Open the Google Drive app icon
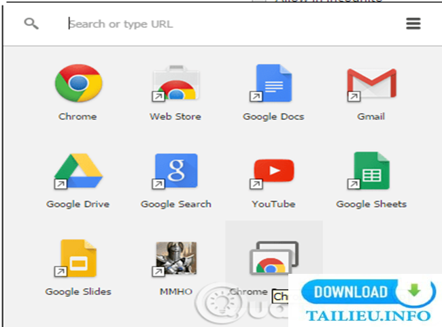This screenshot has height=327, width=442. click(78, 171)
